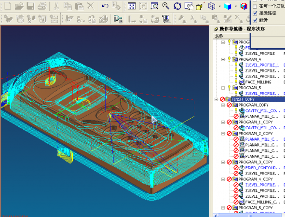Click the Open folder icon

[19, 6]
